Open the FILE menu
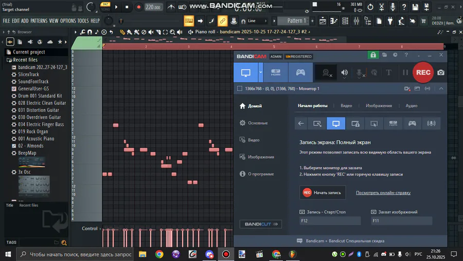This screenshot has width=463, height=261. [x=6, y=21]
